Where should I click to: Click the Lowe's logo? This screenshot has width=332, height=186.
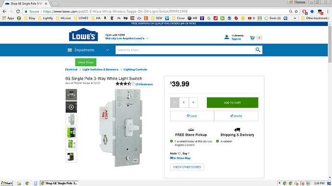(x=83, y=35)
